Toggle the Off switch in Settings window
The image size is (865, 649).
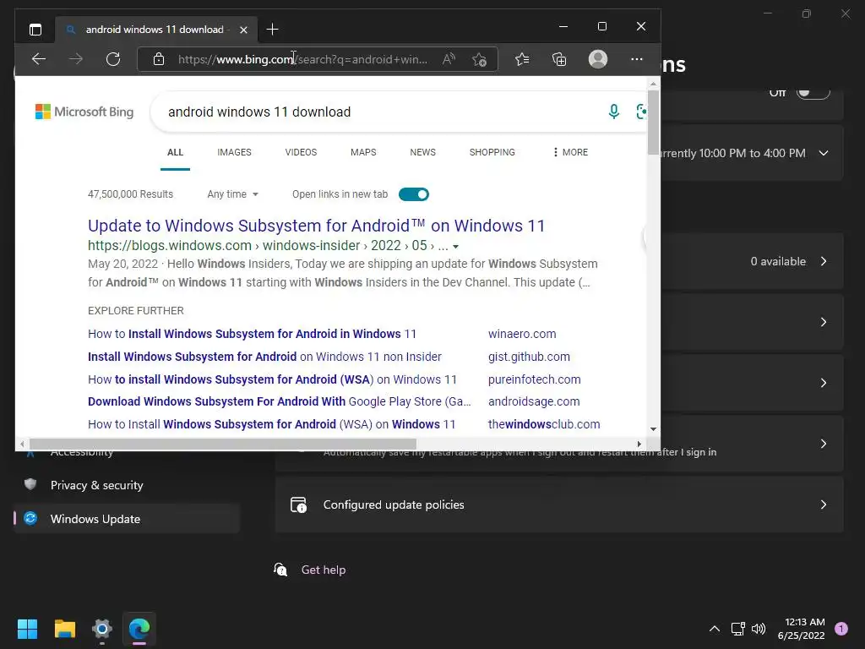[x=813, y=92]
